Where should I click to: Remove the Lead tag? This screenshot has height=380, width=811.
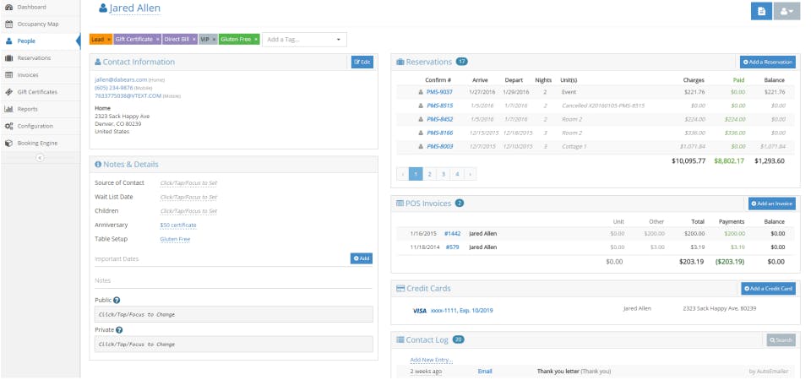pyautogui.click(x=109, y=40)
